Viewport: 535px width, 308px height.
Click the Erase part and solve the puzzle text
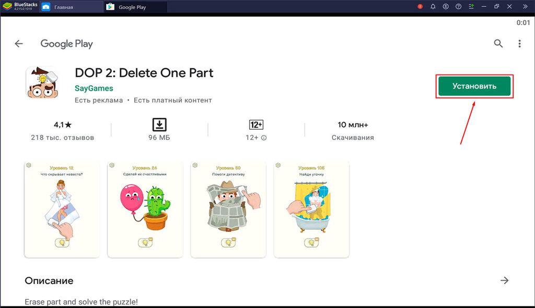click(81, 302)
